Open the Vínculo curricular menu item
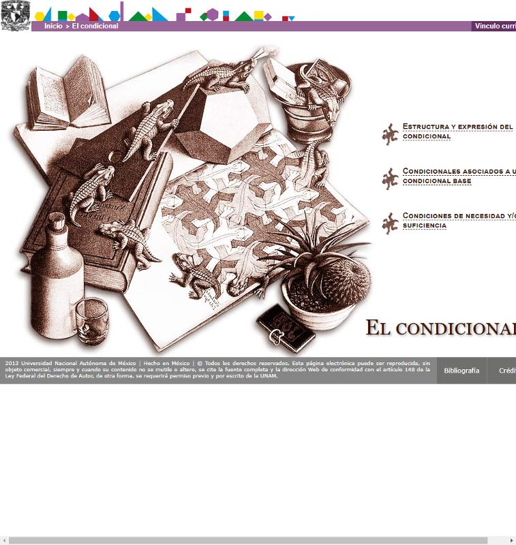This screenshot has height=545, width=516. [494, 26]
